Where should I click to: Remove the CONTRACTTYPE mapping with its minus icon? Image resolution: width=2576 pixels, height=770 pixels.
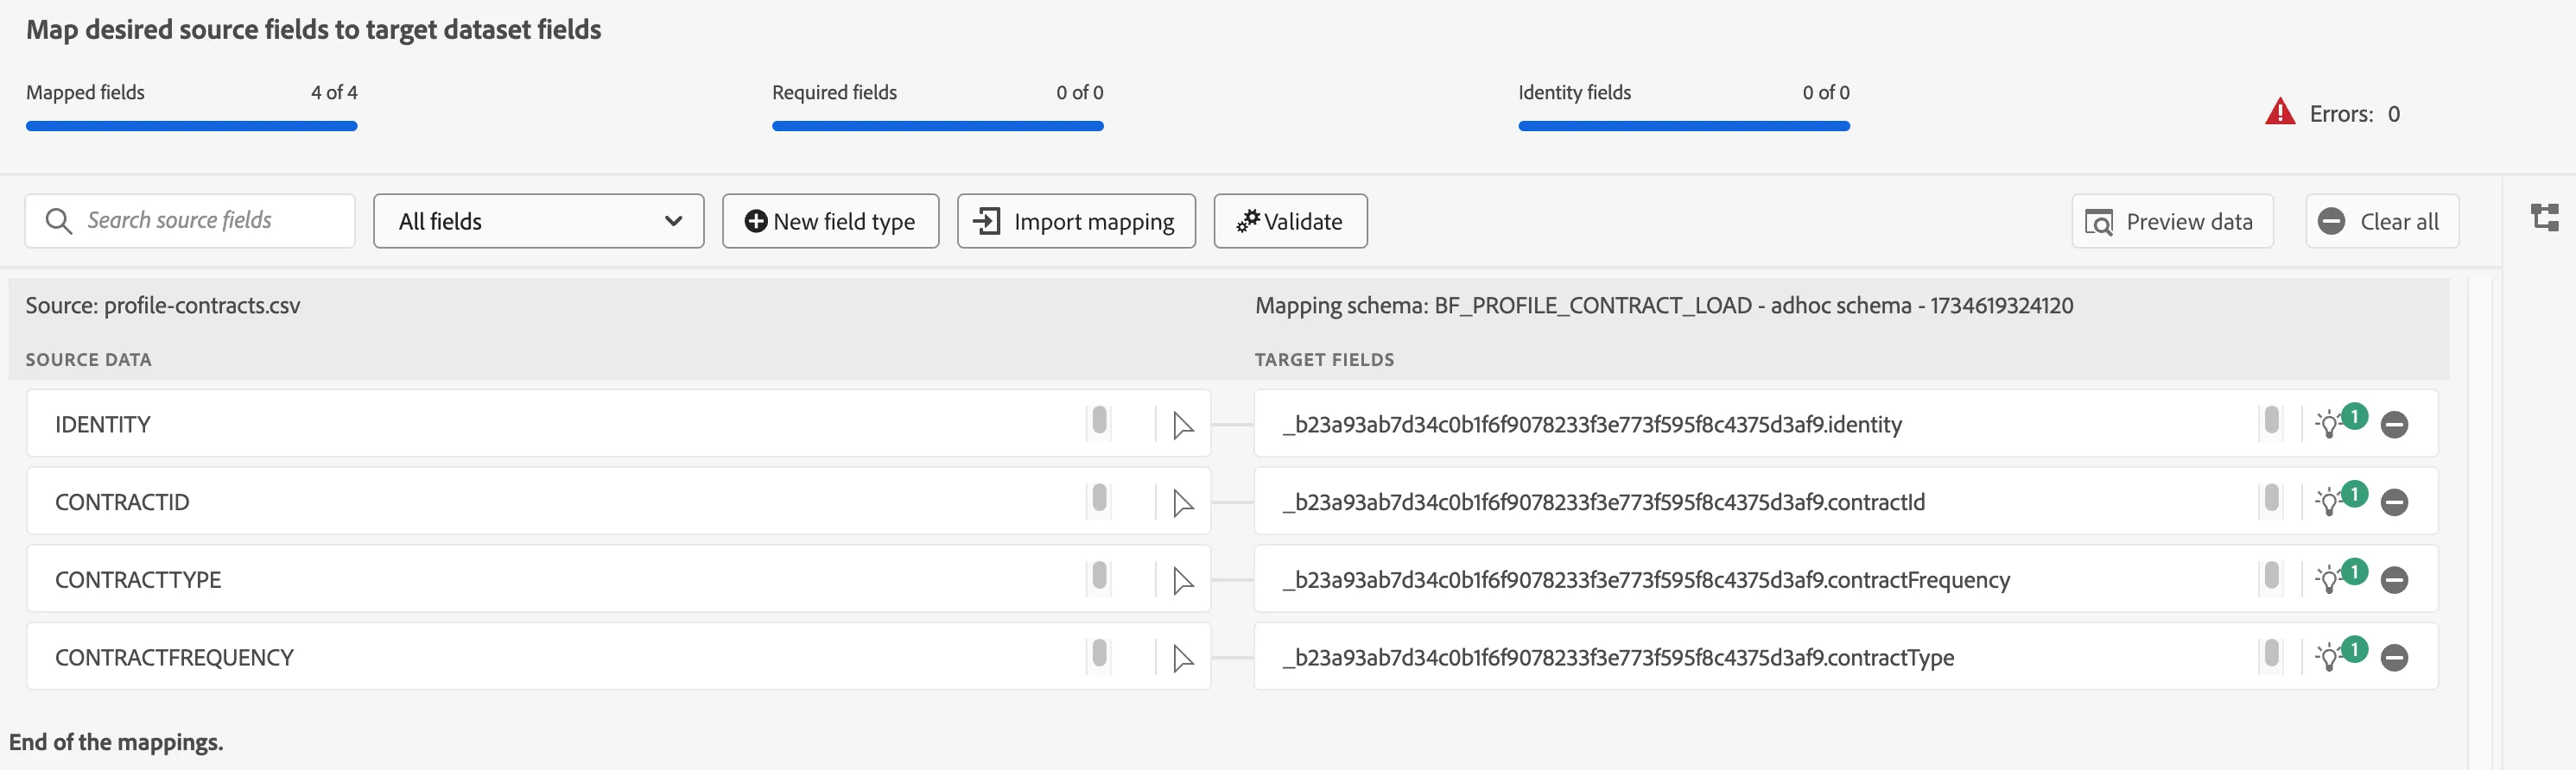click(x=2394, y=580)
